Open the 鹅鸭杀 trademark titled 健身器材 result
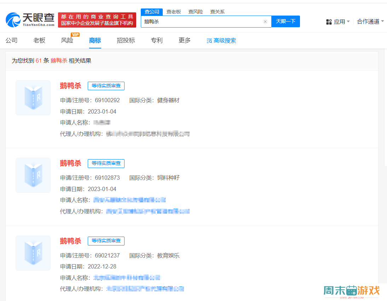Image resolution: width=387 pixels, height=301 pixels. coord(70,86)
